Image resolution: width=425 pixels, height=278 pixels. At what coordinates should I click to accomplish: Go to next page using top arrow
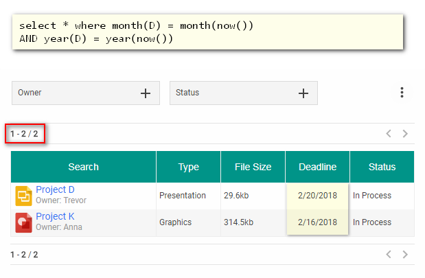pos(405,134)
